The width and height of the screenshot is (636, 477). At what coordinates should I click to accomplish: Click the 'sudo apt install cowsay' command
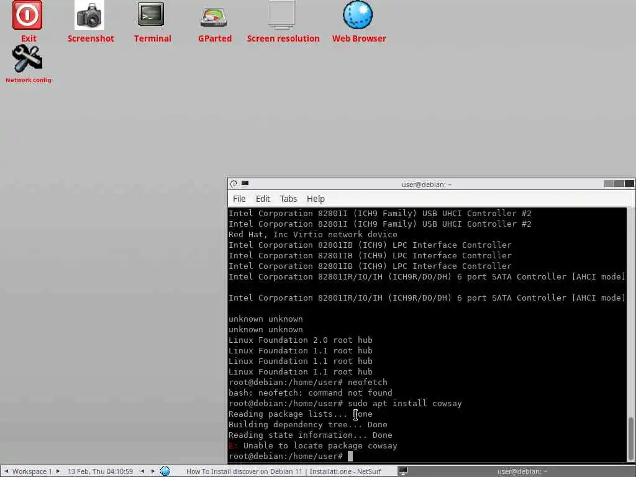405,403
